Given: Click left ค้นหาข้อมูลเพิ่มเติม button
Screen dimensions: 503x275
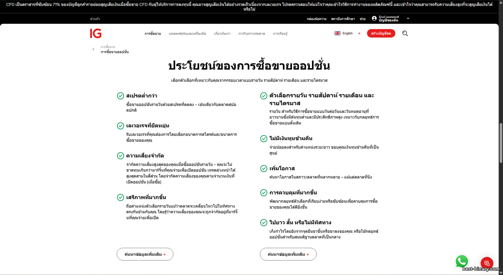Looking at the screenshot, I should [145, 254].
